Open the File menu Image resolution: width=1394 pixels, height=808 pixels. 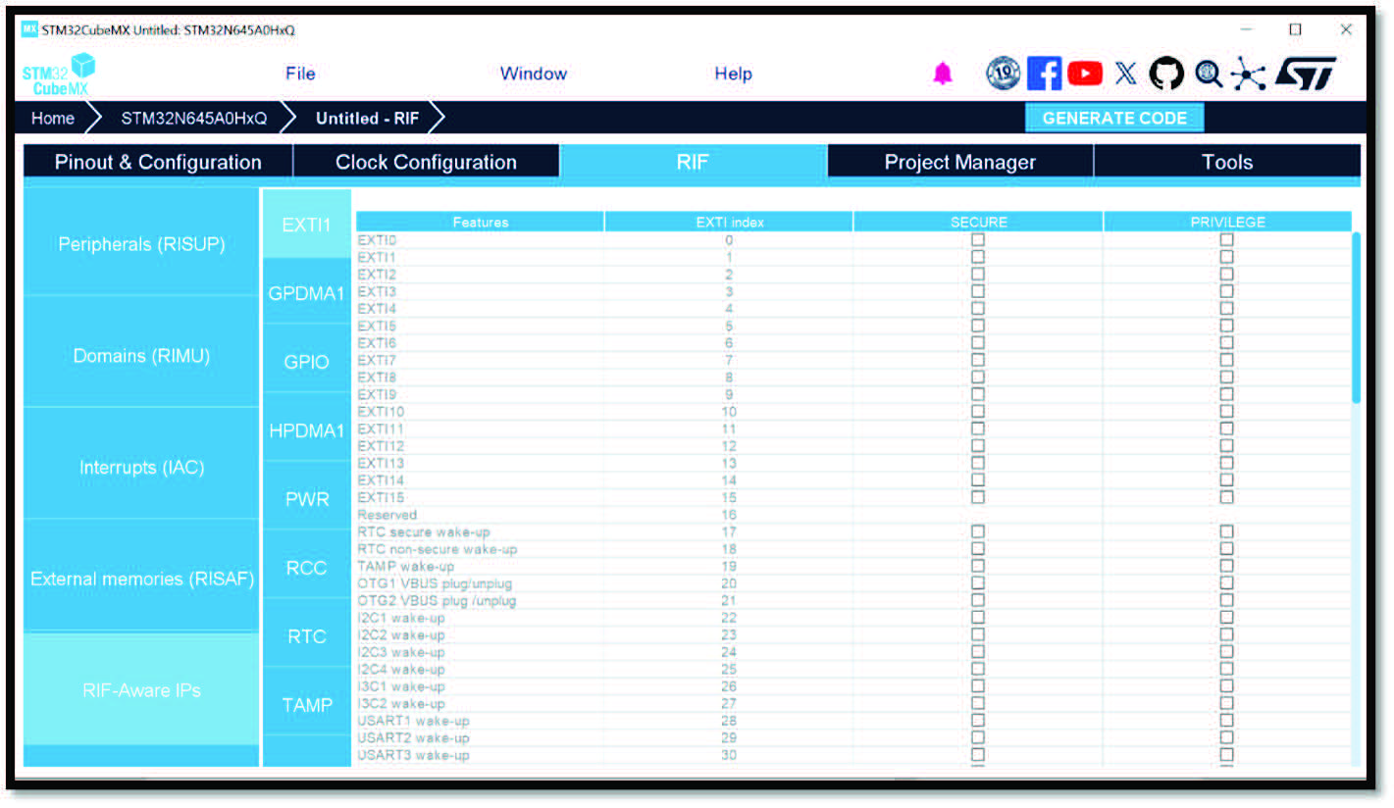click(300, 74)
